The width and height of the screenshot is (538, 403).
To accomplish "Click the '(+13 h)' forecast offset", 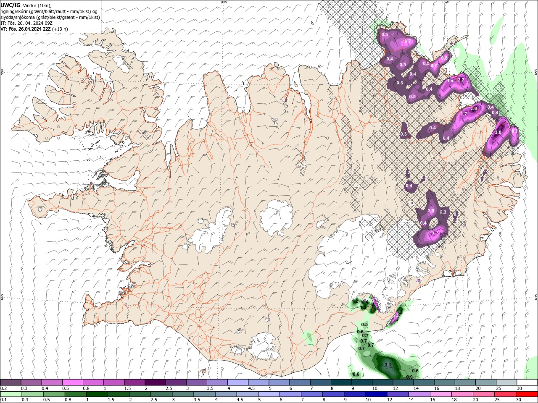I will pos(60,29).
